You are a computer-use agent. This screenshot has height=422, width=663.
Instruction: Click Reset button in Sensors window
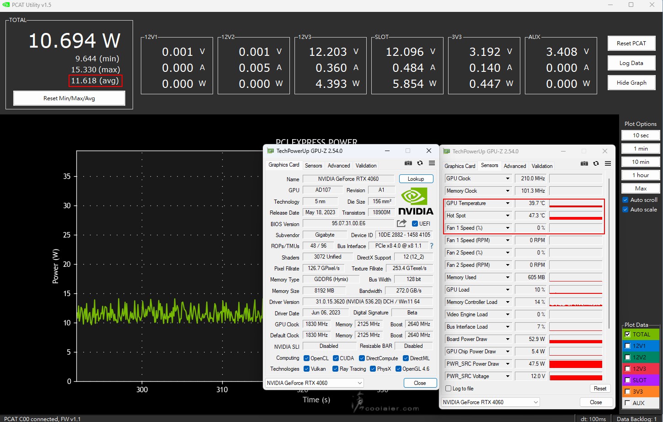coord(600,389)
